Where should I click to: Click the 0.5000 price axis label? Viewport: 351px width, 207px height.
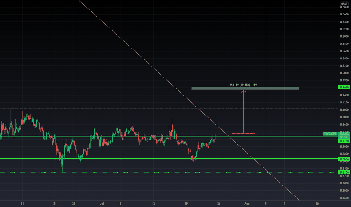[344, 73]
